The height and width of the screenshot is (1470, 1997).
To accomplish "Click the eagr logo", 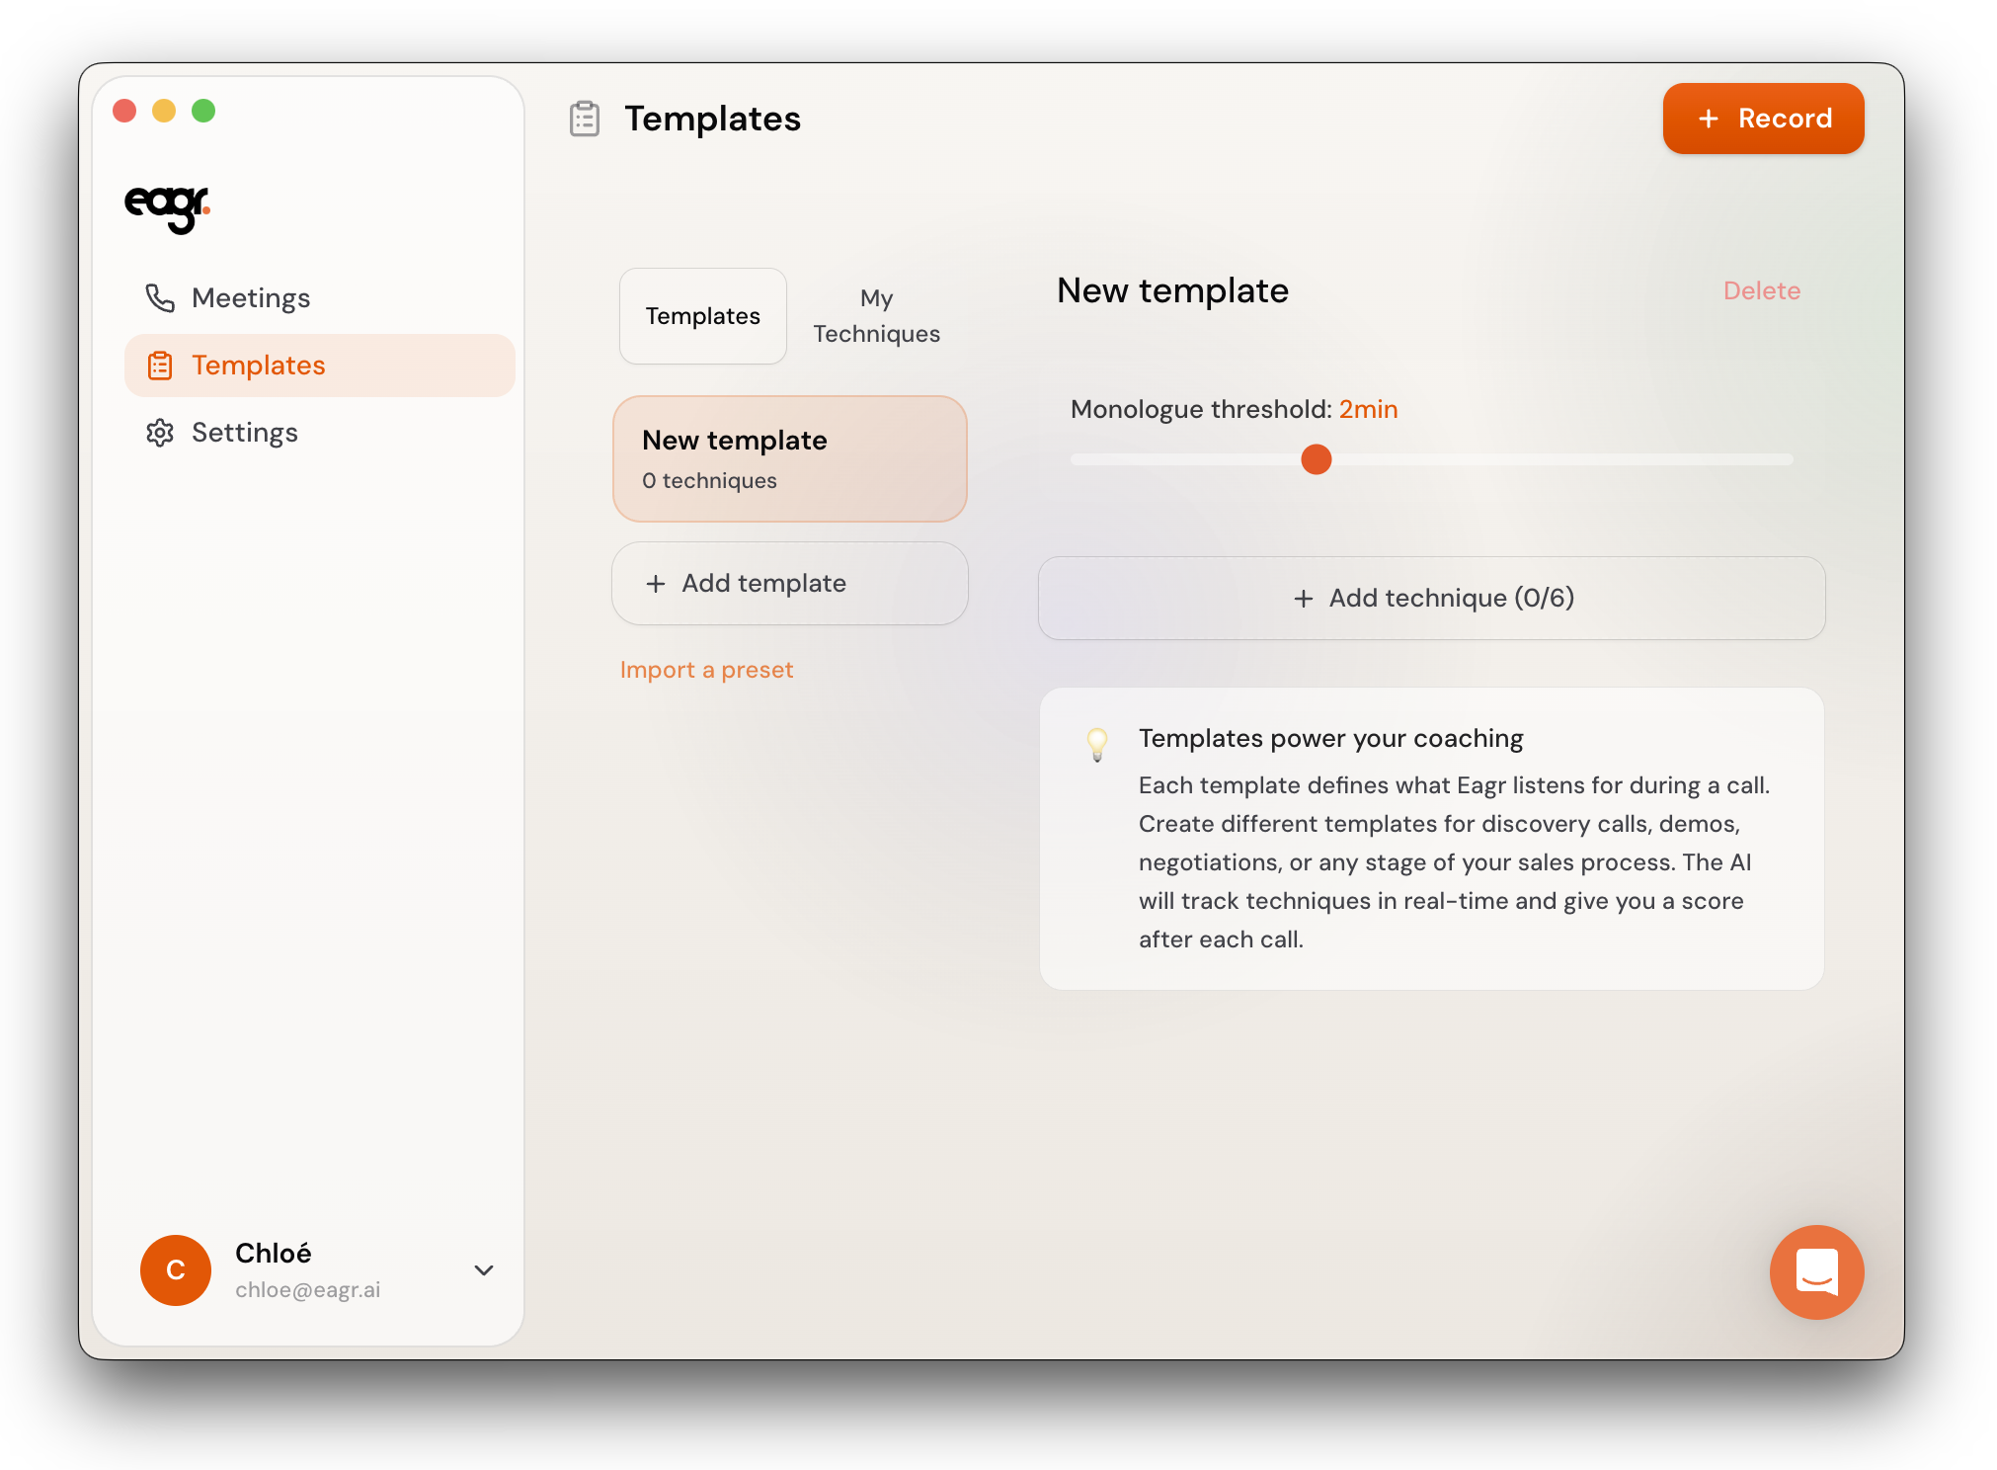I will [167, 207].
